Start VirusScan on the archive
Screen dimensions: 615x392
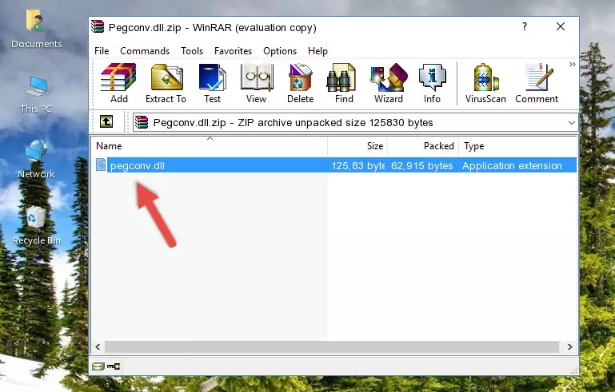coord(485,83)
